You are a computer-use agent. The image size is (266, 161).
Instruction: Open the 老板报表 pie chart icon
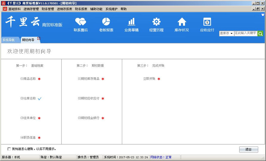(106, 22)
